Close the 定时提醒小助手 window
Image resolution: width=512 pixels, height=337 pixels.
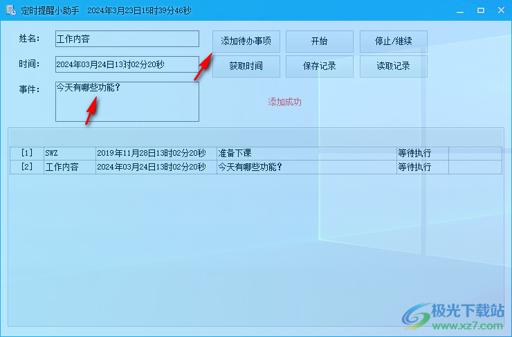tap(501, 10)
